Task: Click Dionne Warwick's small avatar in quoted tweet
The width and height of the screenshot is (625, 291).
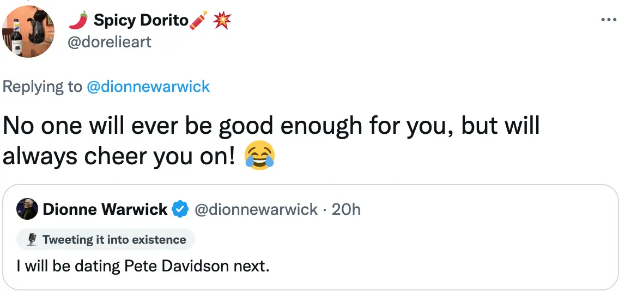Action: [x=27, y=209]
